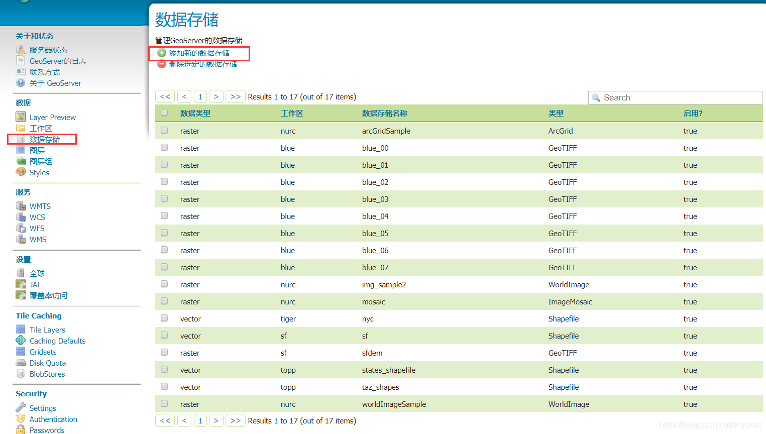
Task: Check the img_sample2 row checkbox
Action: pos(164,284)
